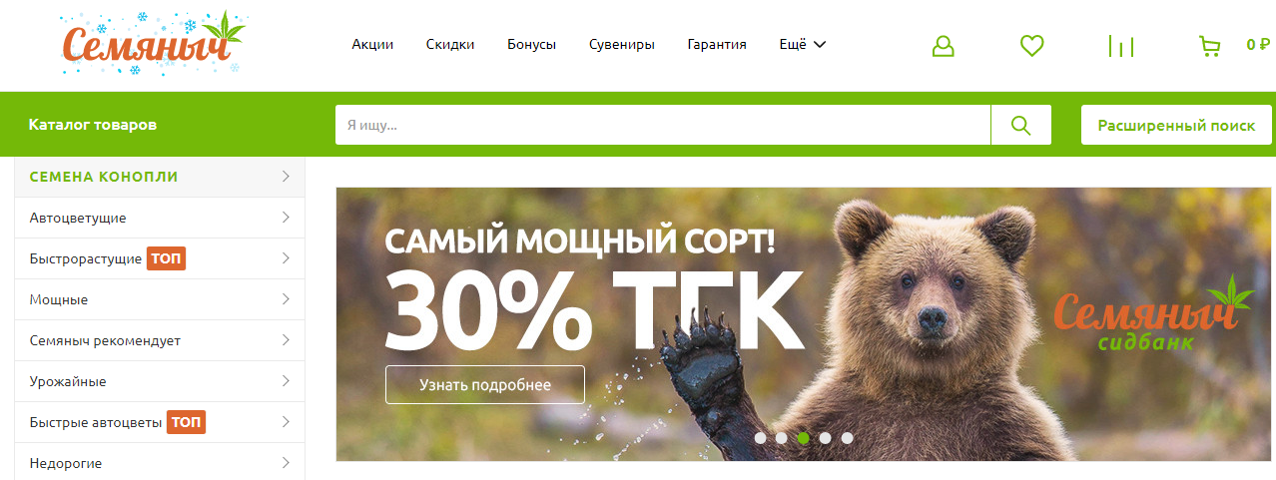1276x480 pixels.
Task: Click the Семяныч logo in the header
Action: (151, 43)
